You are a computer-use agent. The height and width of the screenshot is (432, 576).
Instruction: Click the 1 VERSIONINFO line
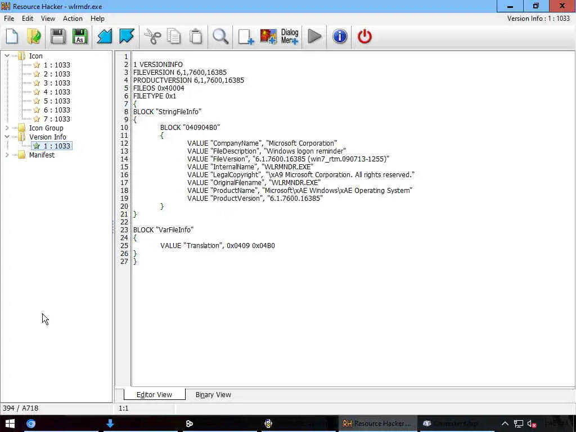pos(157,65)
